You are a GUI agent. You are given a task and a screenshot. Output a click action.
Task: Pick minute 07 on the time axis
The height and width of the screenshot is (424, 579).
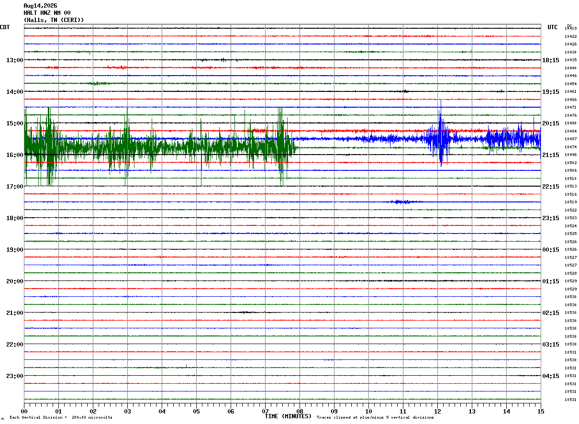tap(265, 411)
